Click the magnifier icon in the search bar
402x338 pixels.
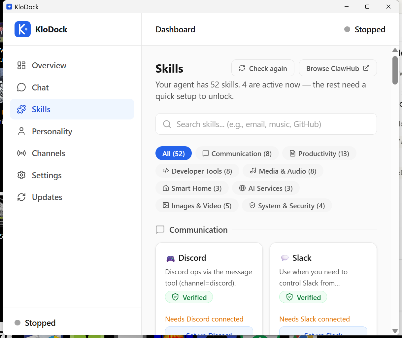pyautogui.click(x=167, y=124)
